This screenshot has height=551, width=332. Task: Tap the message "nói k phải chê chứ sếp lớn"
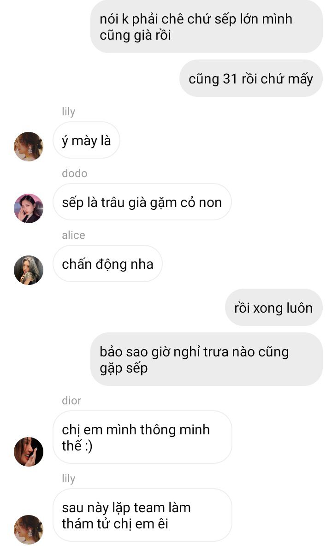(x=207, y=27)
